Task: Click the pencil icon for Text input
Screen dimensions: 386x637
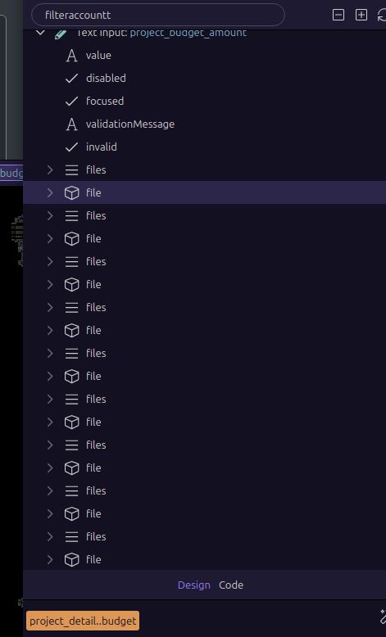Action: [60, 34]
